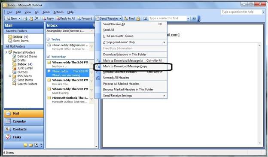Click the Print icon in toolbar

coord(25,18)
